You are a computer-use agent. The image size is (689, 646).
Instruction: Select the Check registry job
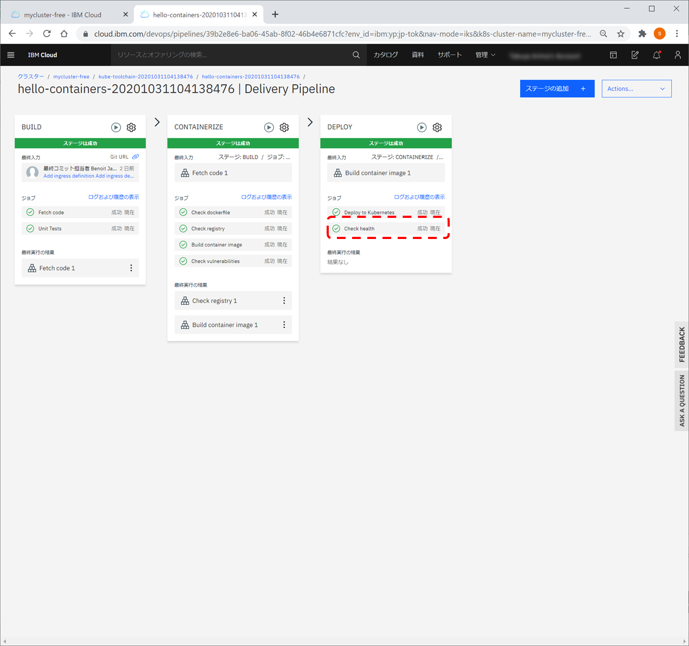point(233,229)
